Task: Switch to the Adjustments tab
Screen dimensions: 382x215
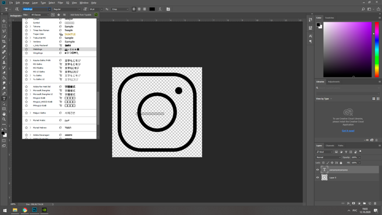Action: 333,82
